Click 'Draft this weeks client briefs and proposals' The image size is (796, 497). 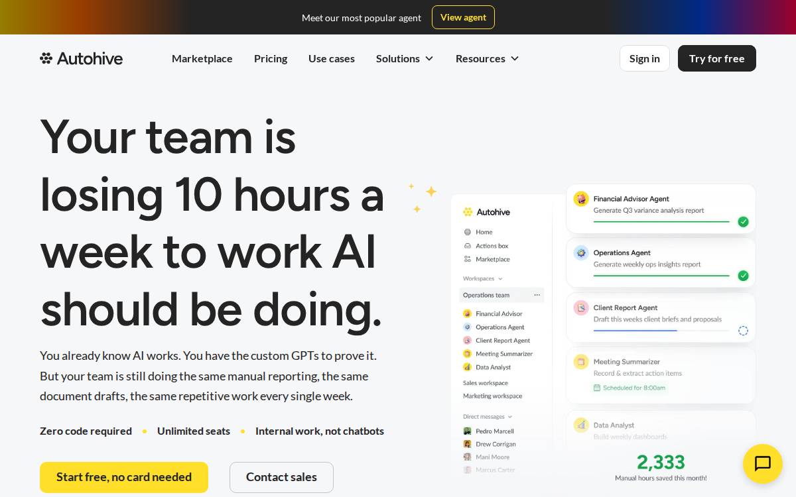pos(657,319)
